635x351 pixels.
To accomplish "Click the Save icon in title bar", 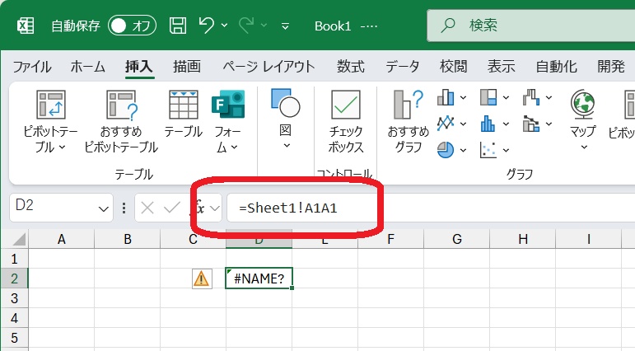I will [178, 26].
